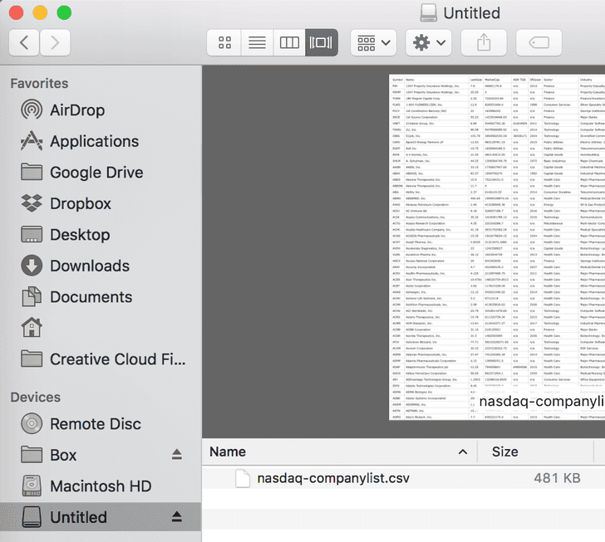The width and height of the screenshot is (605, 542).
Task: Switch to icon view in toolbar
Action: click(x=224, y=42)
